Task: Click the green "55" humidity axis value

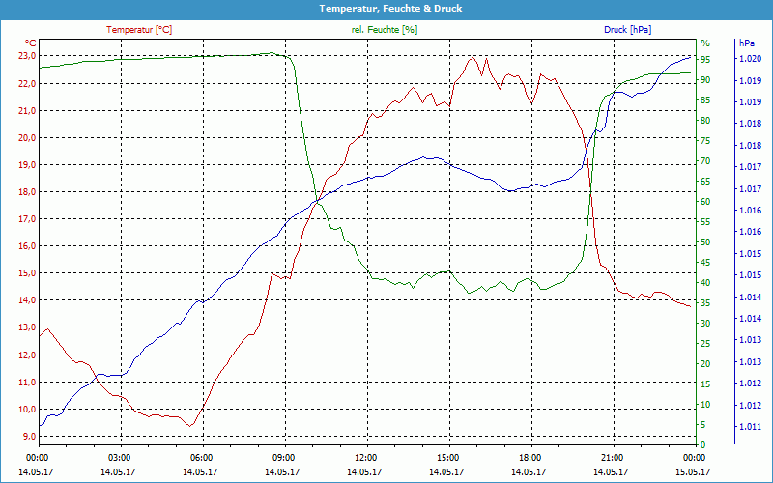Action: (x=705, y=222)
